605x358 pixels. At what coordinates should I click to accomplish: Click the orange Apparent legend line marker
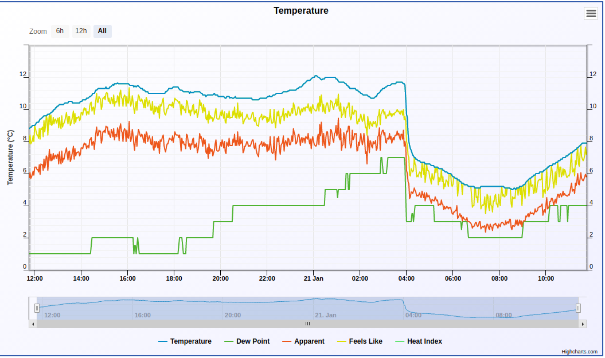coord(286,341)
